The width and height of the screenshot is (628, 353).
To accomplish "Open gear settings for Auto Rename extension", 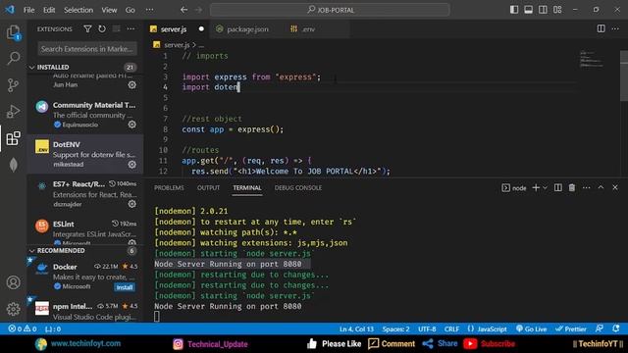I will (131, 85).
